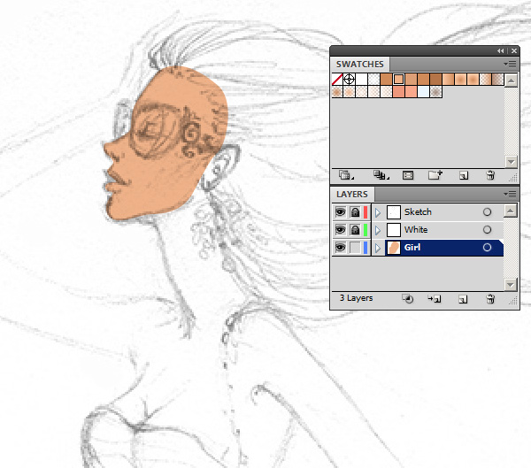The image size is (531, 468).
Task: Close the floating panel group
Action: 514,50
